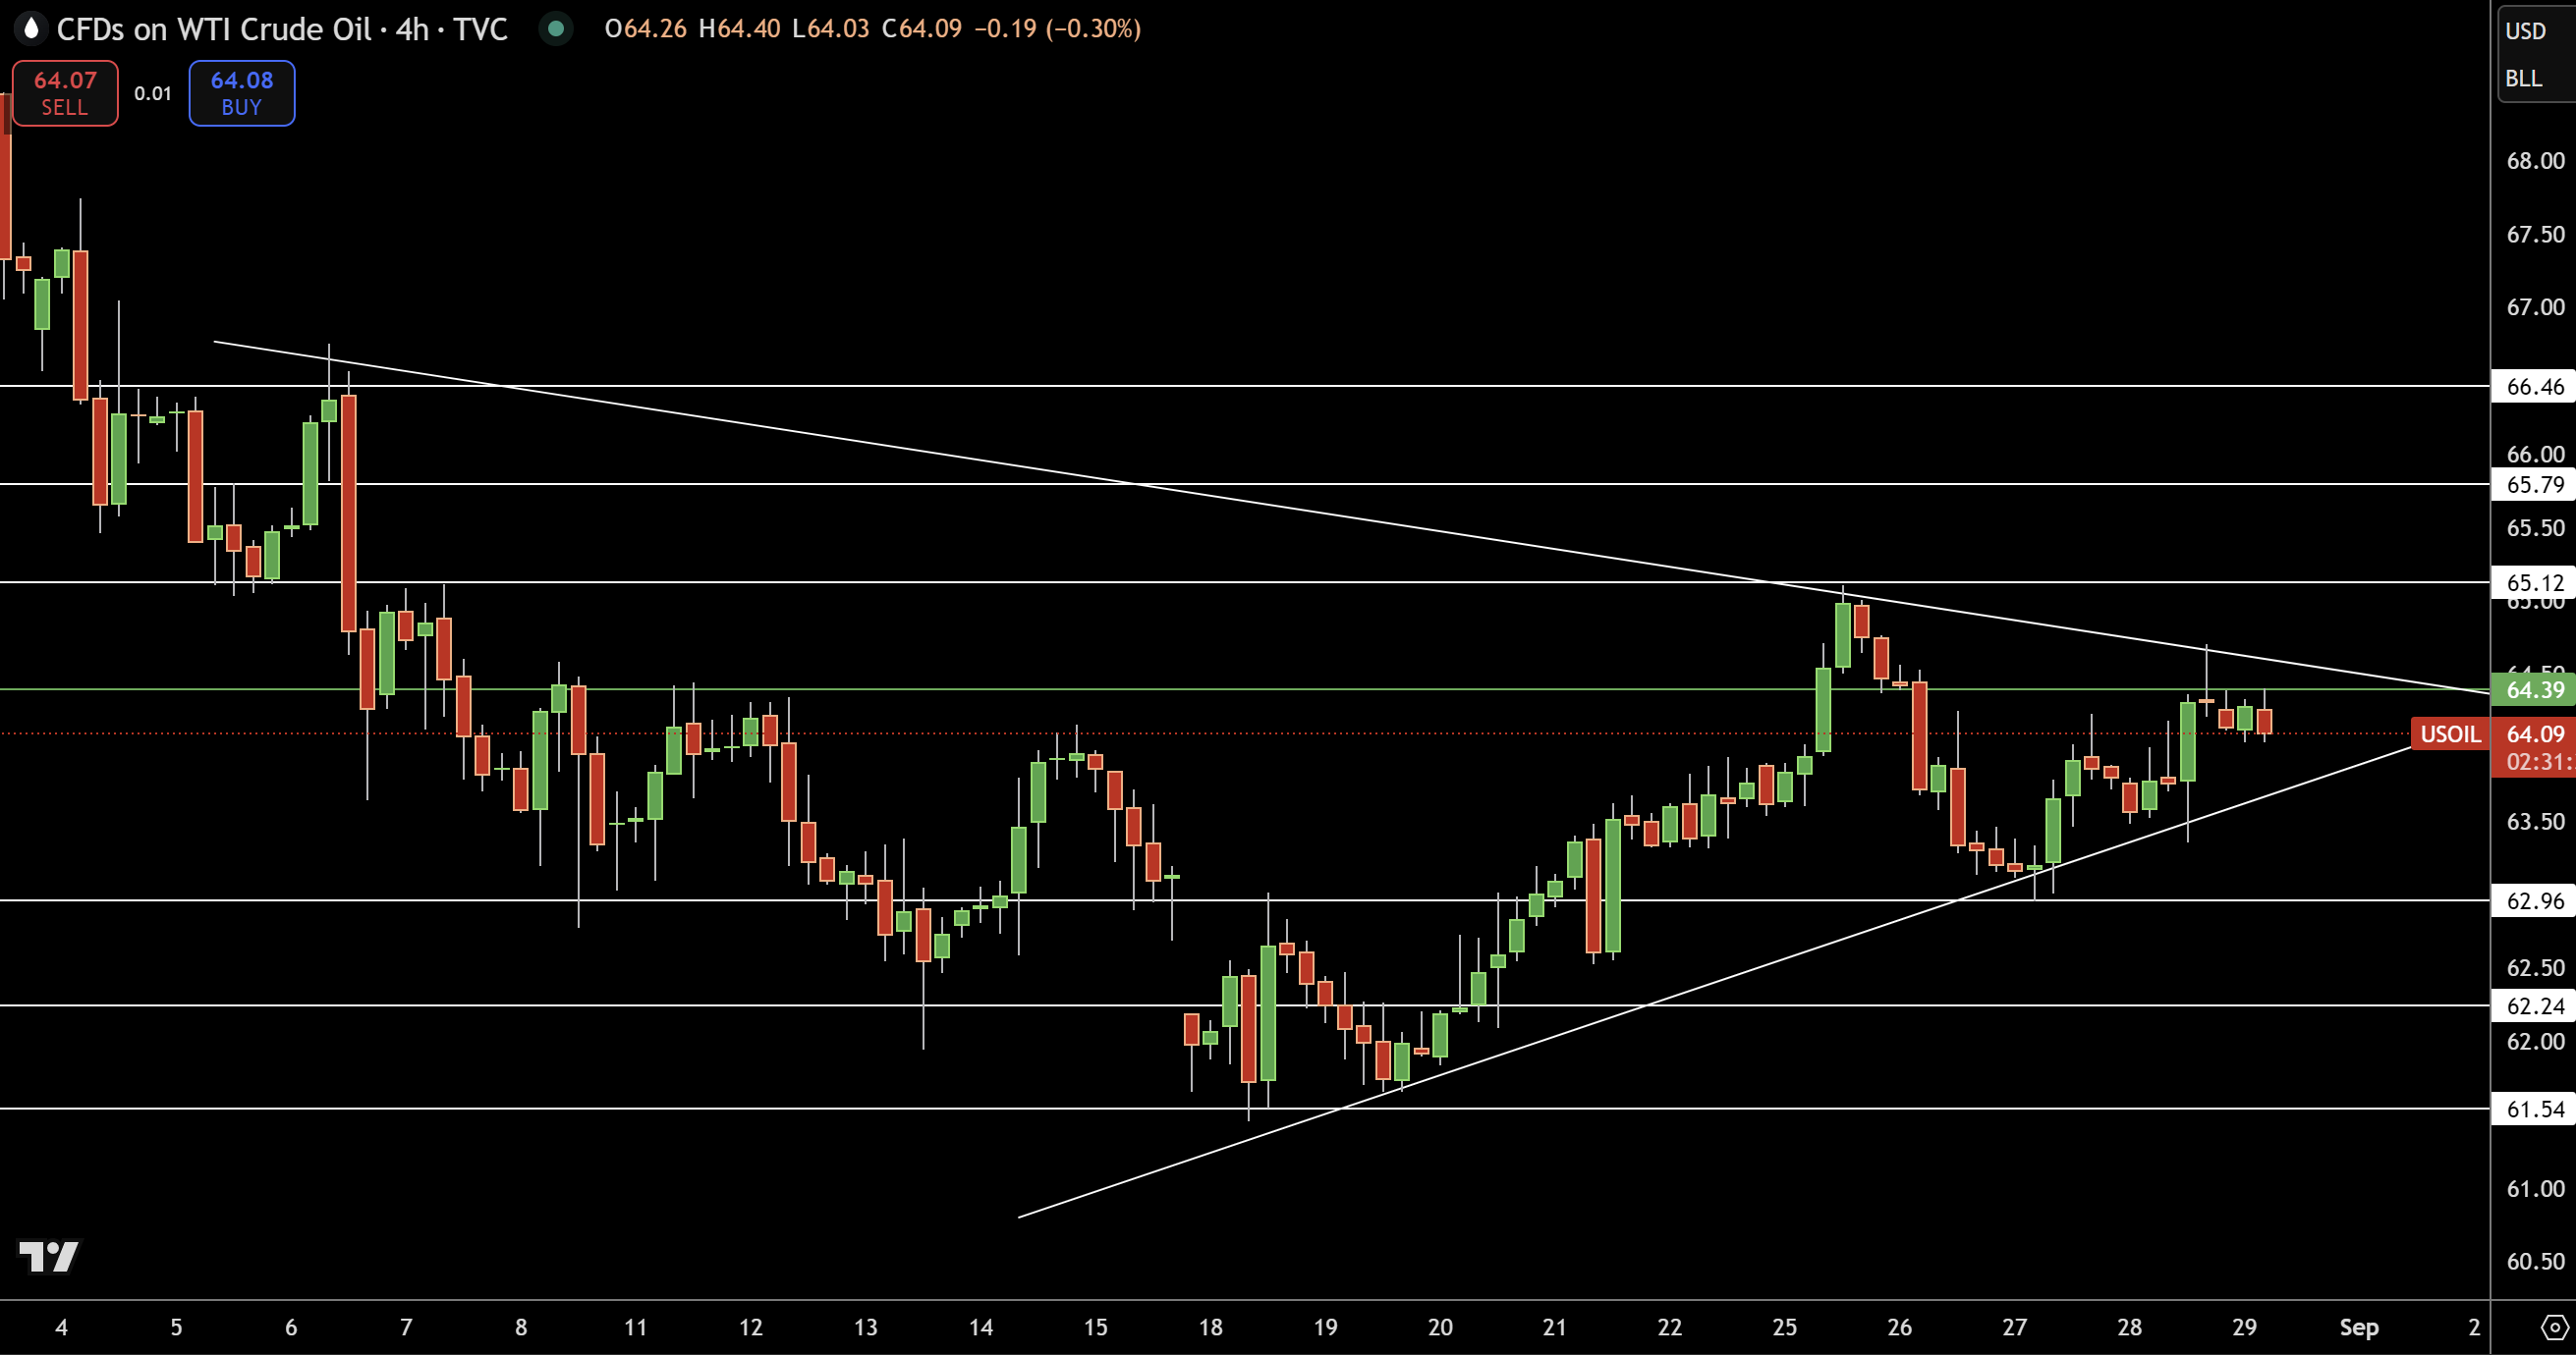Viewport: 2576px width, 1355px height.
Task: Click the L64.03 low value in header
Action: click(830, 27)
